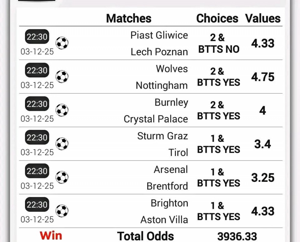Click the soccer ball beside Brighton match
Screen dimensions: 300x242
click(x=62, y=211)
